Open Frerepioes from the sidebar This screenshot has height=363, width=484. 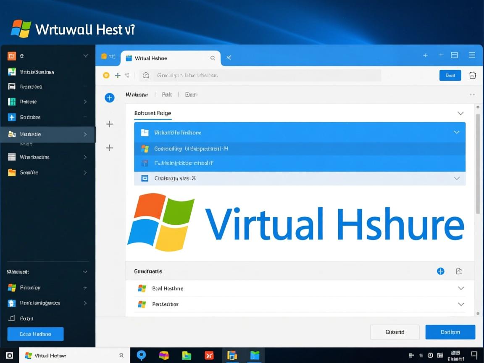pos(38,86)
